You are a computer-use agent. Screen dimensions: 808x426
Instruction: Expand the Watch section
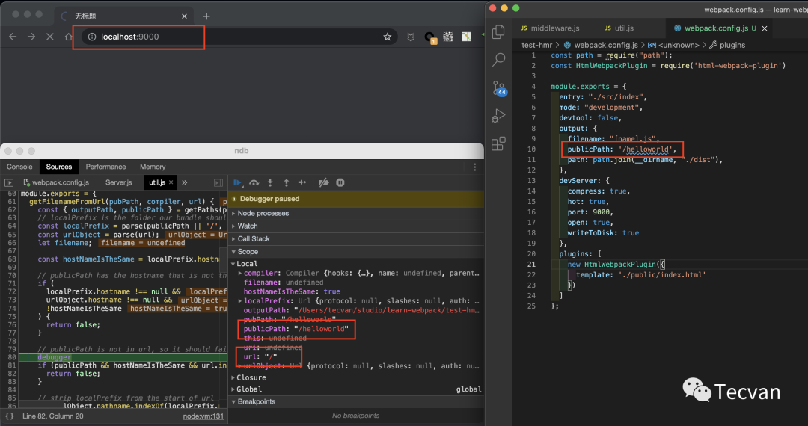coord(247,226)
